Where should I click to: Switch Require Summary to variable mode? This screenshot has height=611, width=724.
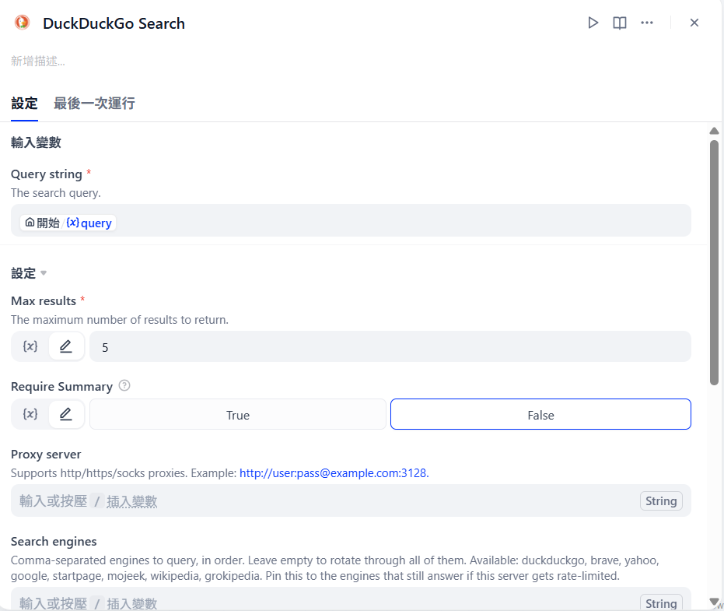click(x=30, y=414)
